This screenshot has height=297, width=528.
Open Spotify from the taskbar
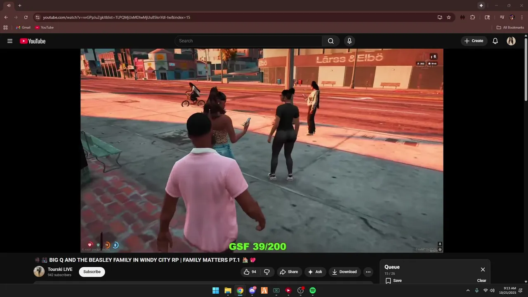click(313, 290)
